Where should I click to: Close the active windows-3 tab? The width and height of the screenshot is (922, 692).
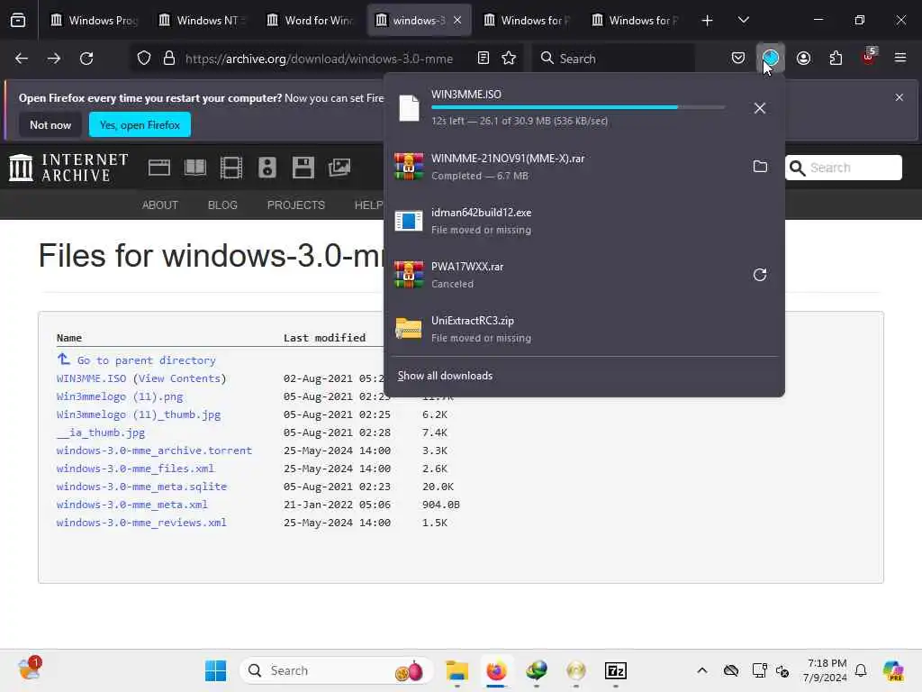pyautogui.click(x=457, y=21)
